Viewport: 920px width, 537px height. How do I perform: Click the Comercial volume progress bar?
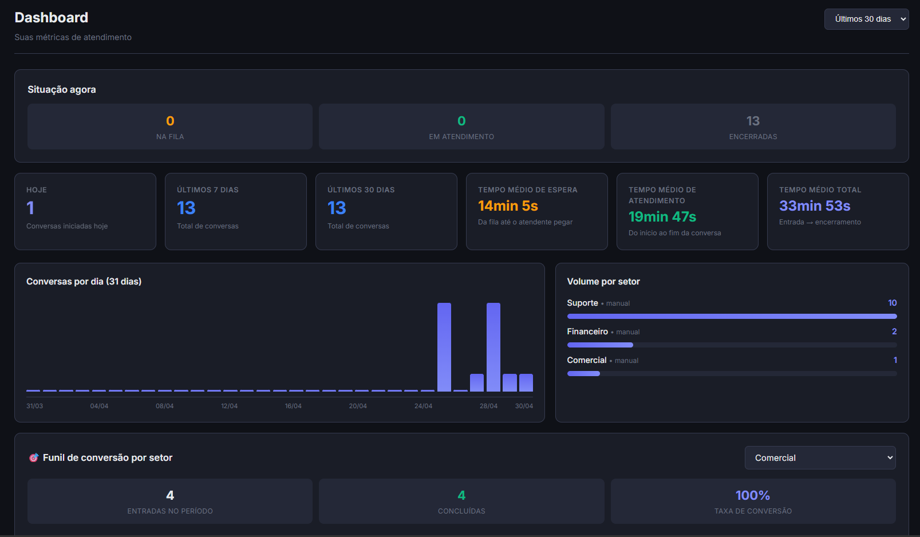[732, 373]
